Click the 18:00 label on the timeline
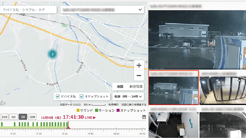 [x=116, y=134]
